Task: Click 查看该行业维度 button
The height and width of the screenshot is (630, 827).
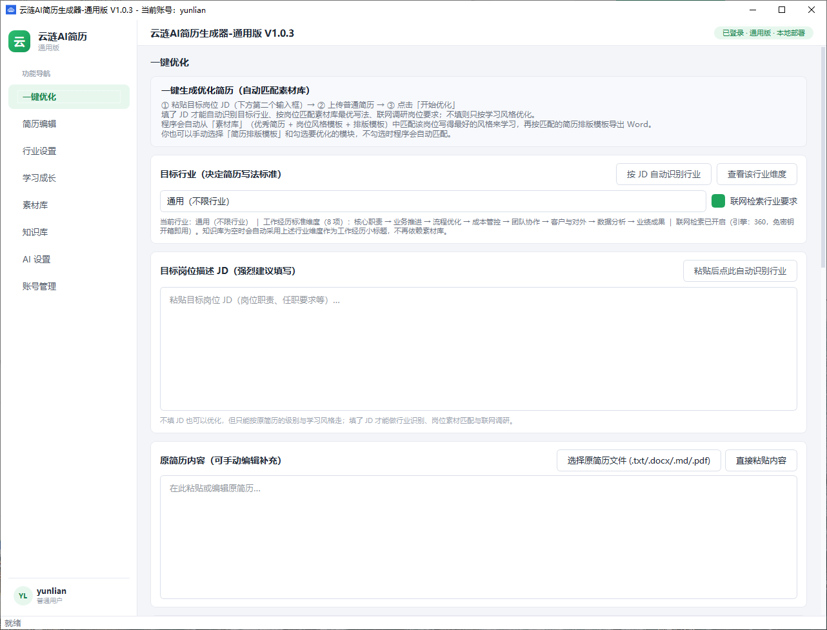Action: [x=757, y=174]
